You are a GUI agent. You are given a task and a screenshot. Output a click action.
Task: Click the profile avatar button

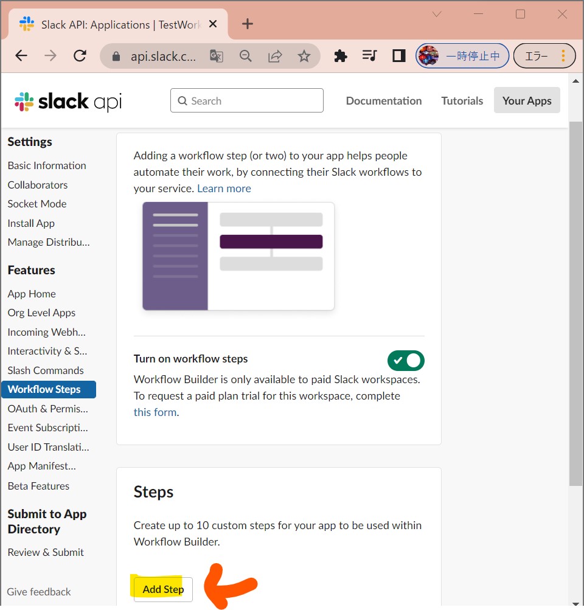click(462, 56)
